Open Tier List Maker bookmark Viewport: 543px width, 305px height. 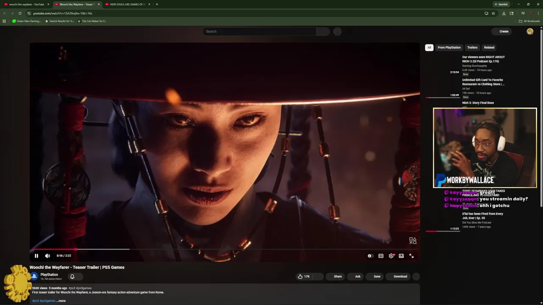(x=92, y=21)
